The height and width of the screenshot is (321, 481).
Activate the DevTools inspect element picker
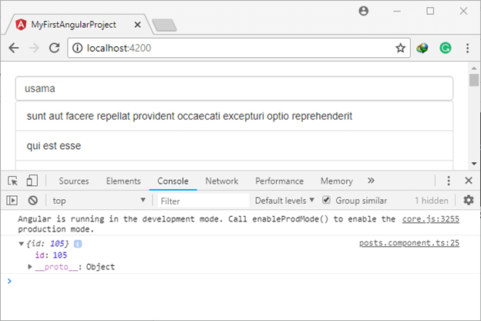point(13,181)
